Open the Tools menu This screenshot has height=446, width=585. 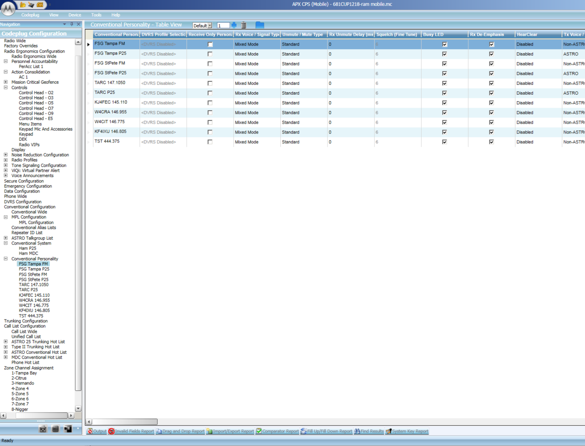point(96,15)
